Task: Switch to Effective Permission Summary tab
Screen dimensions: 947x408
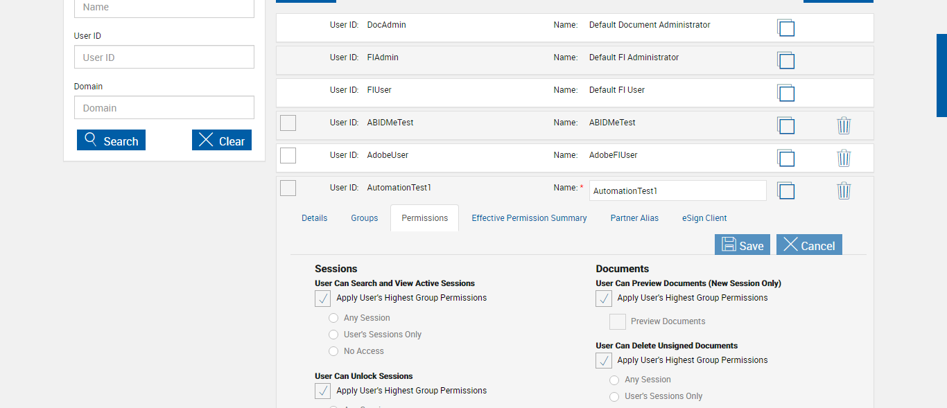Action: click(529, 218)
